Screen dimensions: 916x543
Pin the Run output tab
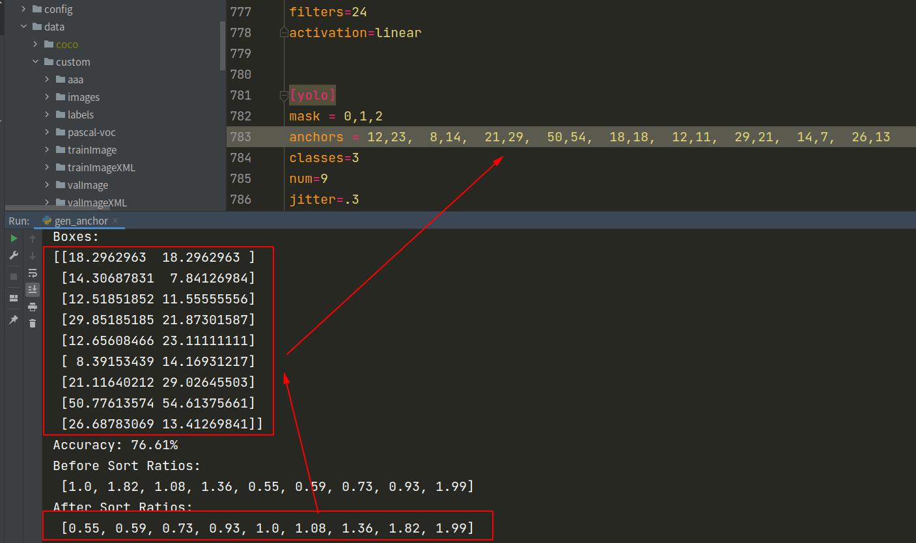(14, 320)
